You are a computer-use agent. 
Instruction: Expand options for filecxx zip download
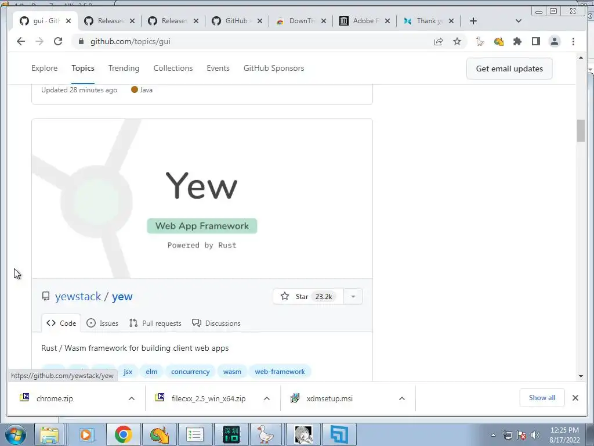267,398
